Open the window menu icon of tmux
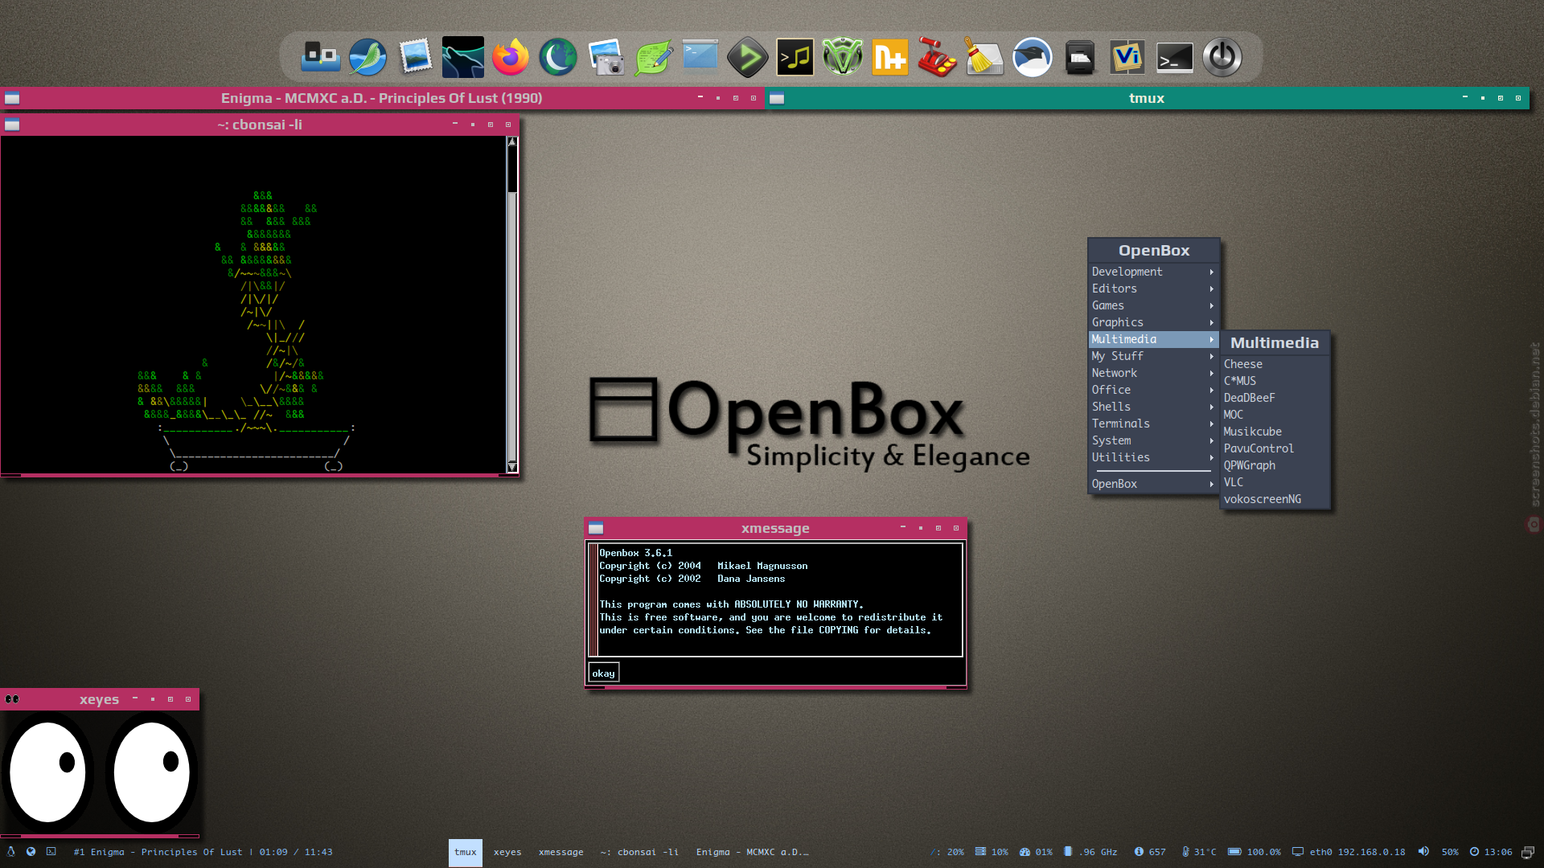This screenshot has height=868, width=1544. point(777,99)
